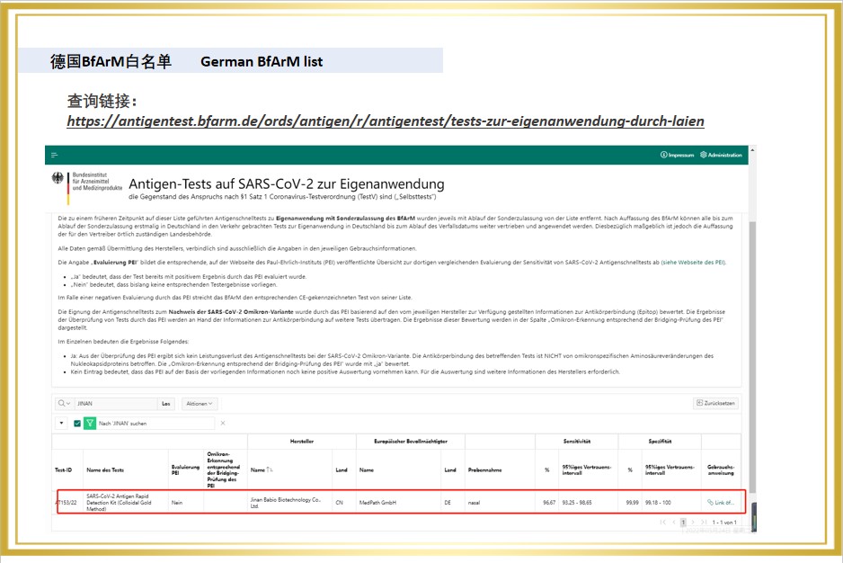Image resolution: width=843 pixels, height=563 pixels.
Task: Open Administration via gear icon
Action: click(704, 155)
